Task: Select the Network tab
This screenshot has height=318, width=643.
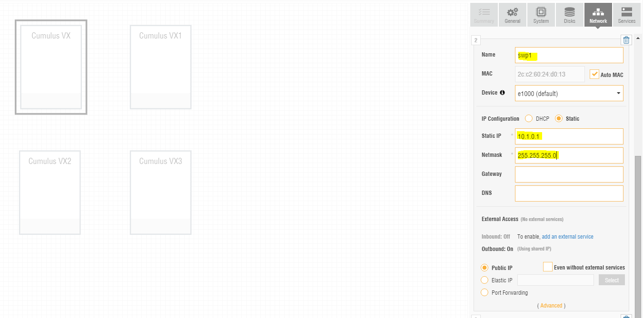Action: [598, 15]
